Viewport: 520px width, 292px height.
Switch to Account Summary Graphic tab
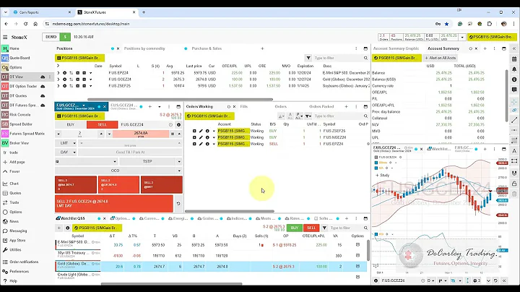click(x=396, y=48)
